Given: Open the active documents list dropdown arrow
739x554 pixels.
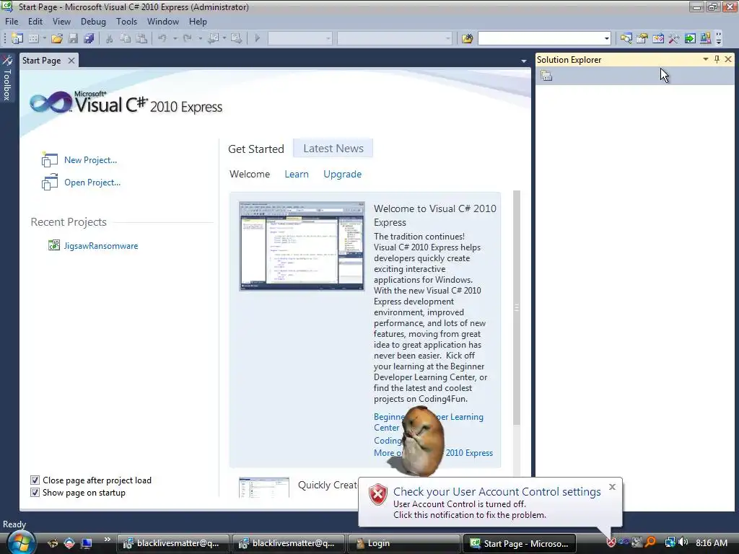Looking at the screenshot, I should tap(524, 61).
